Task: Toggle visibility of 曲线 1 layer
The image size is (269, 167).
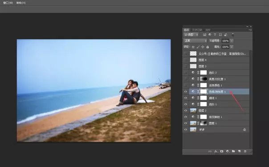Action: [185, 98]
